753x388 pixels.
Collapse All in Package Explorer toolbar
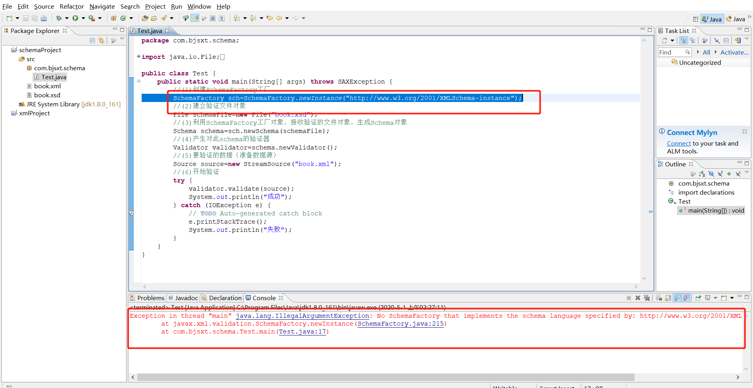click(x=93, y=40)
